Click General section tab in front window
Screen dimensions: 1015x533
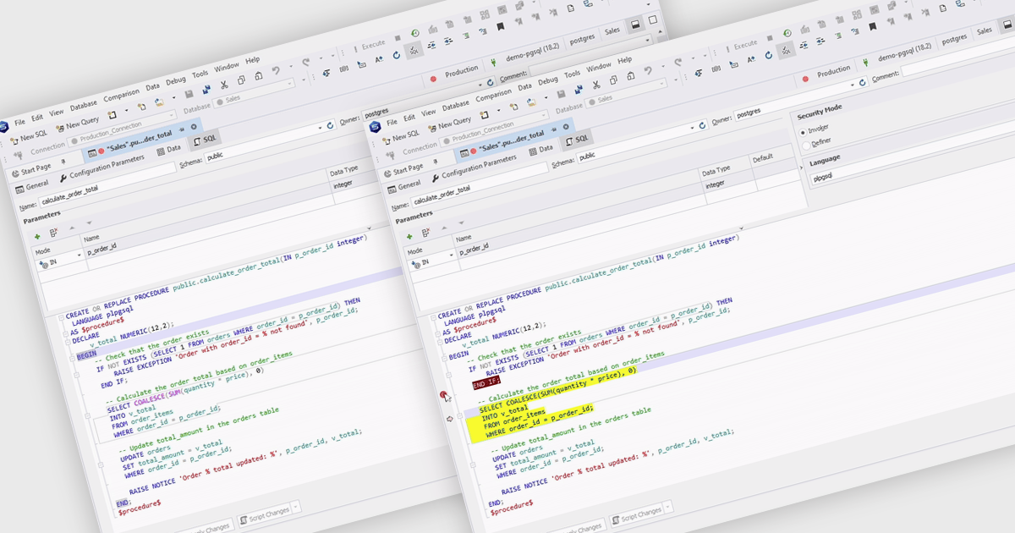pyautogui.click(x=404, y=186)
